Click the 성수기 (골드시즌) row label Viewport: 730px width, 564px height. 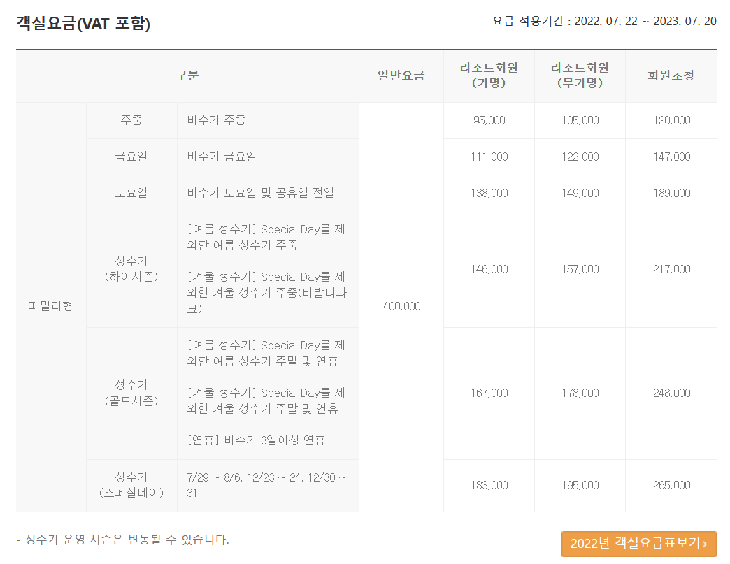[x=131, y=393]
